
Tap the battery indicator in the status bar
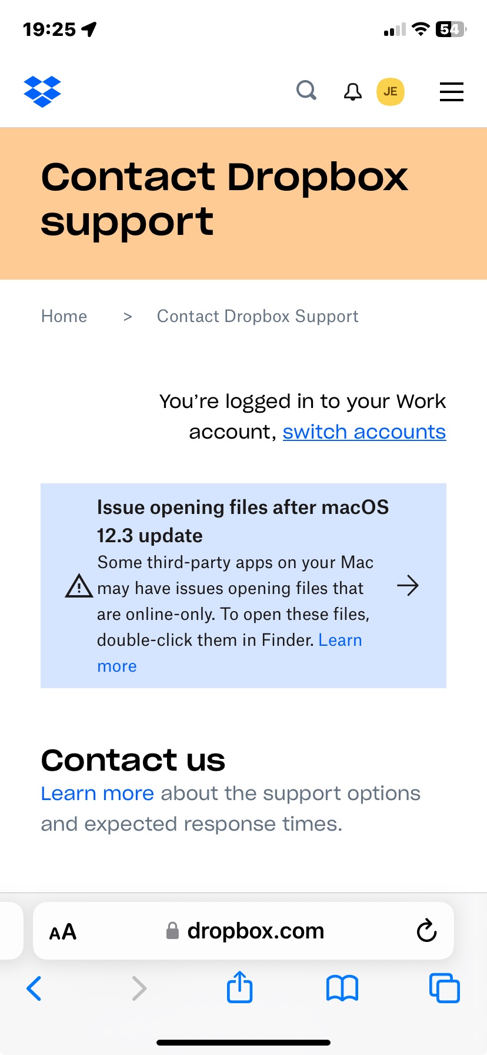[x=448, y=29]
